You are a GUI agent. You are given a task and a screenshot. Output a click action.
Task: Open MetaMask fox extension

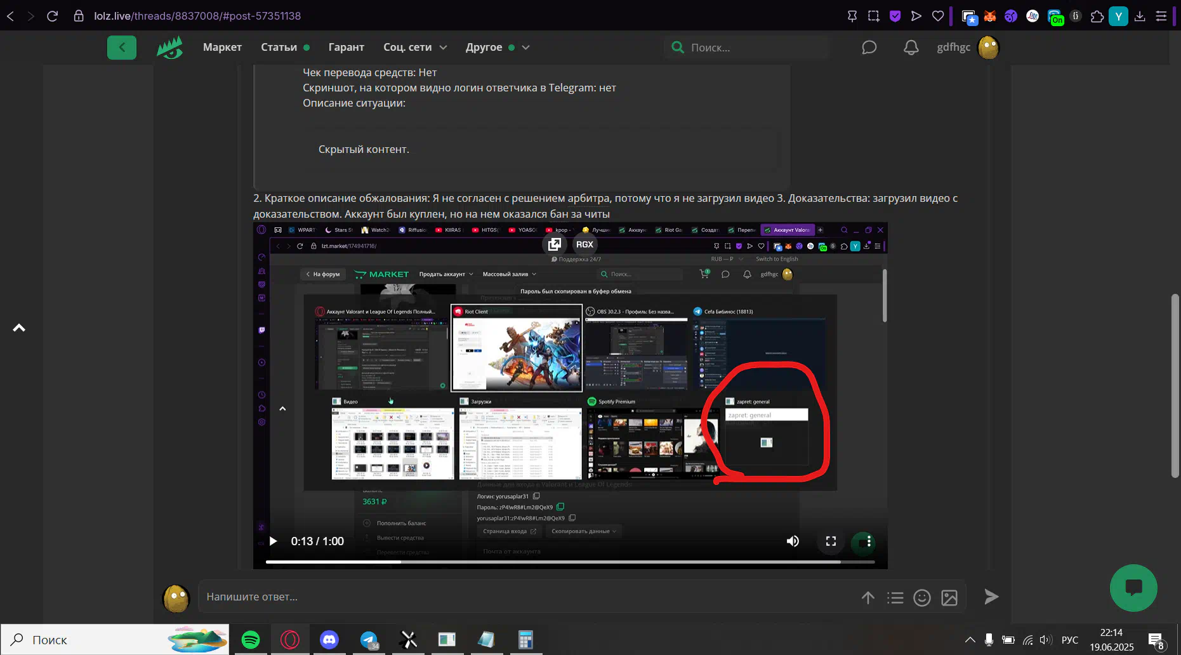tap(990, 17)
